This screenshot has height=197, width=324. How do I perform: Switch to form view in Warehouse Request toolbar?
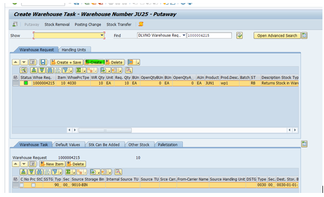pyautogui.click(x=32, y=62)
